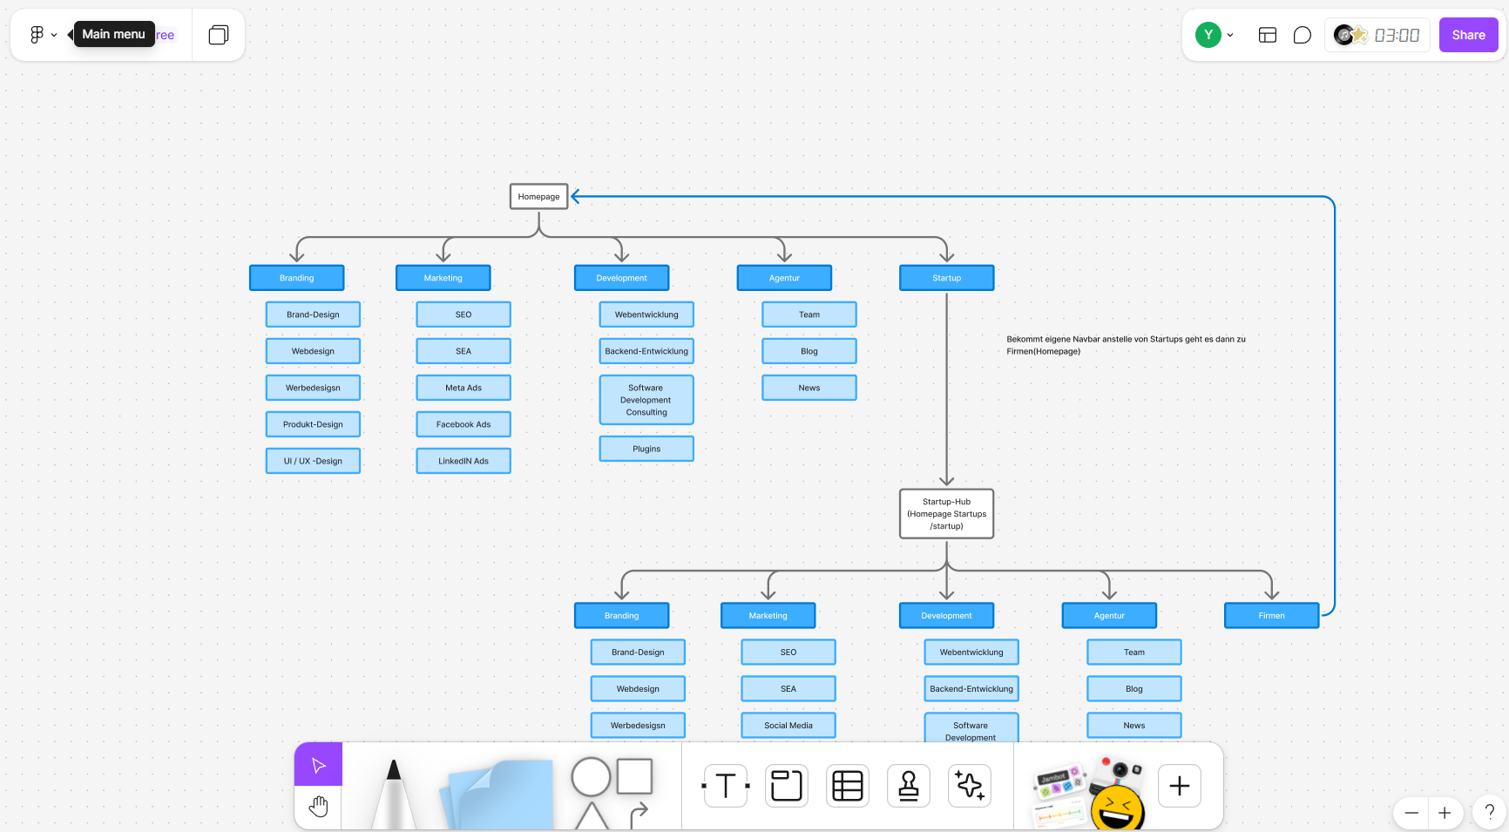The height and width of the screenshot is (832, 1509).
Task: Switch to the Hand tool
Action: click(x=319, y=807)
